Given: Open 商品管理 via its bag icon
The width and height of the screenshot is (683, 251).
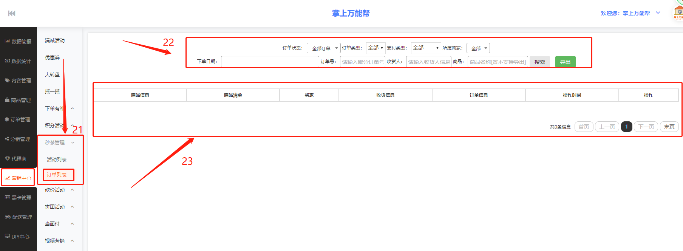Looking at the screenshot, I should tap(7, 100).
